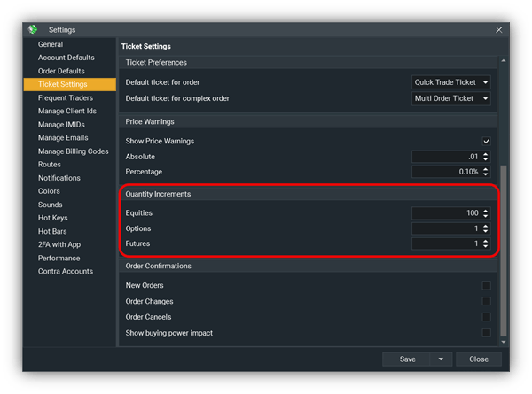Image resolution: width=532 pixels, height=394 pixels.
Task: Toggle the Show Price Warnings checkbox
Action: [486, 142]
